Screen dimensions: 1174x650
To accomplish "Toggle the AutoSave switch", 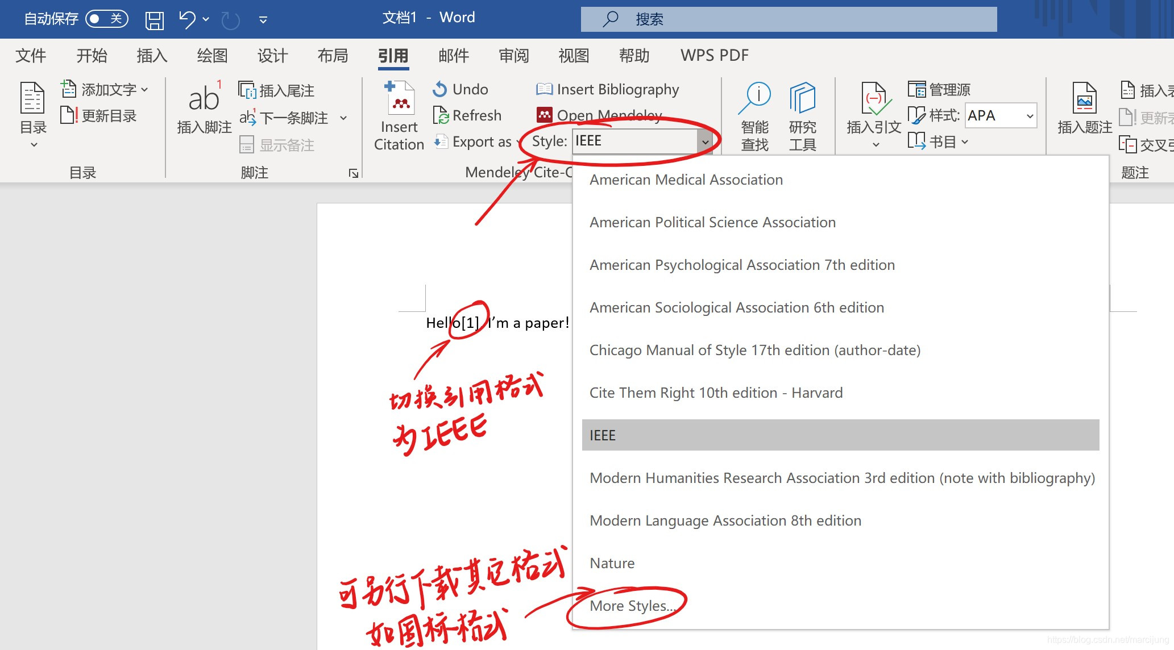I will (106, 19).
